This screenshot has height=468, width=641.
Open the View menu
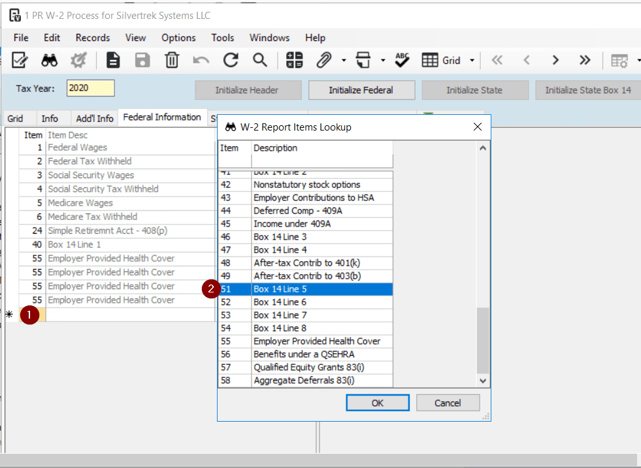pos(136,38)
